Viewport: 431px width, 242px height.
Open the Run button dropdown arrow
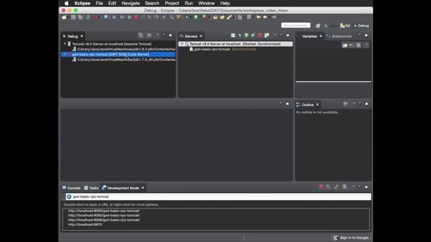(x=199, y=17)
